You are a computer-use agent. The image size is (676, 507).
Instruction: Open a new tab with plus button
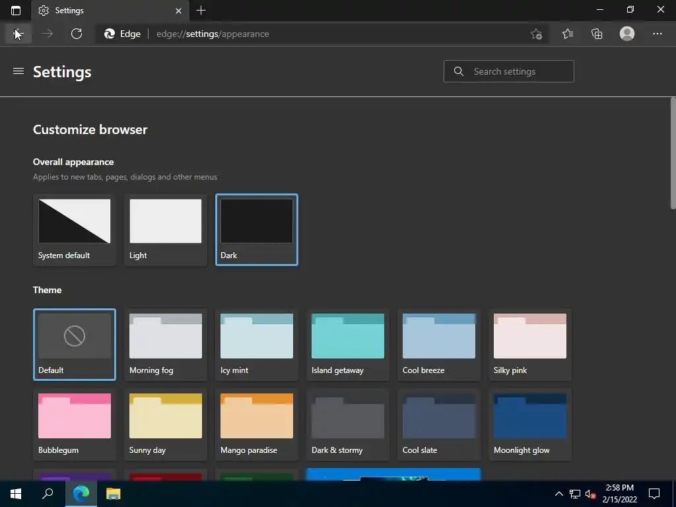(201, 11)
